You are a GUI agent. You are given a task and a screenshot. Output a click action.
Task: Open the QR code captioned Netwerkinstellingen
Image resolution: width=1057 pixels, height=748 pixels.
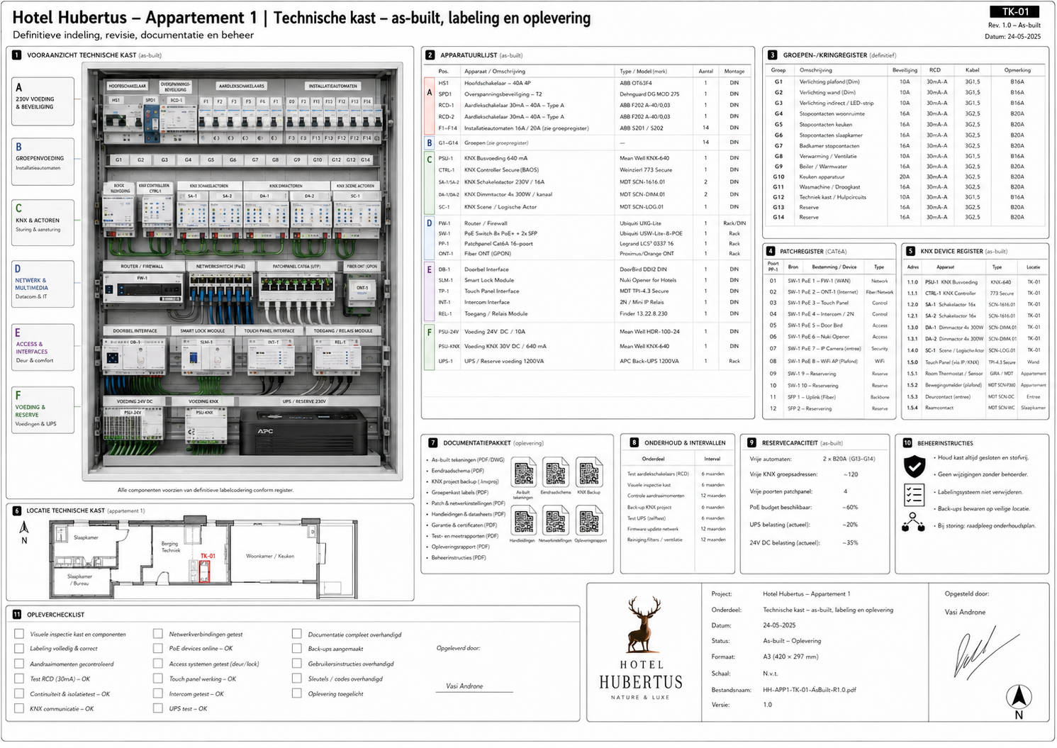click(x=556, y=521)
